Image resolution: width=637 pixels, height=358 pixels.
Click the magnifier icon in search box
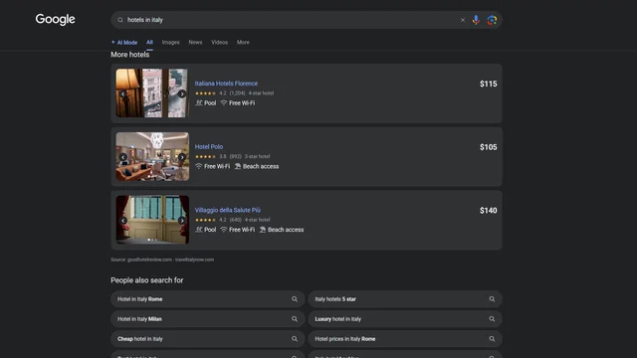[x=120, y=20]
